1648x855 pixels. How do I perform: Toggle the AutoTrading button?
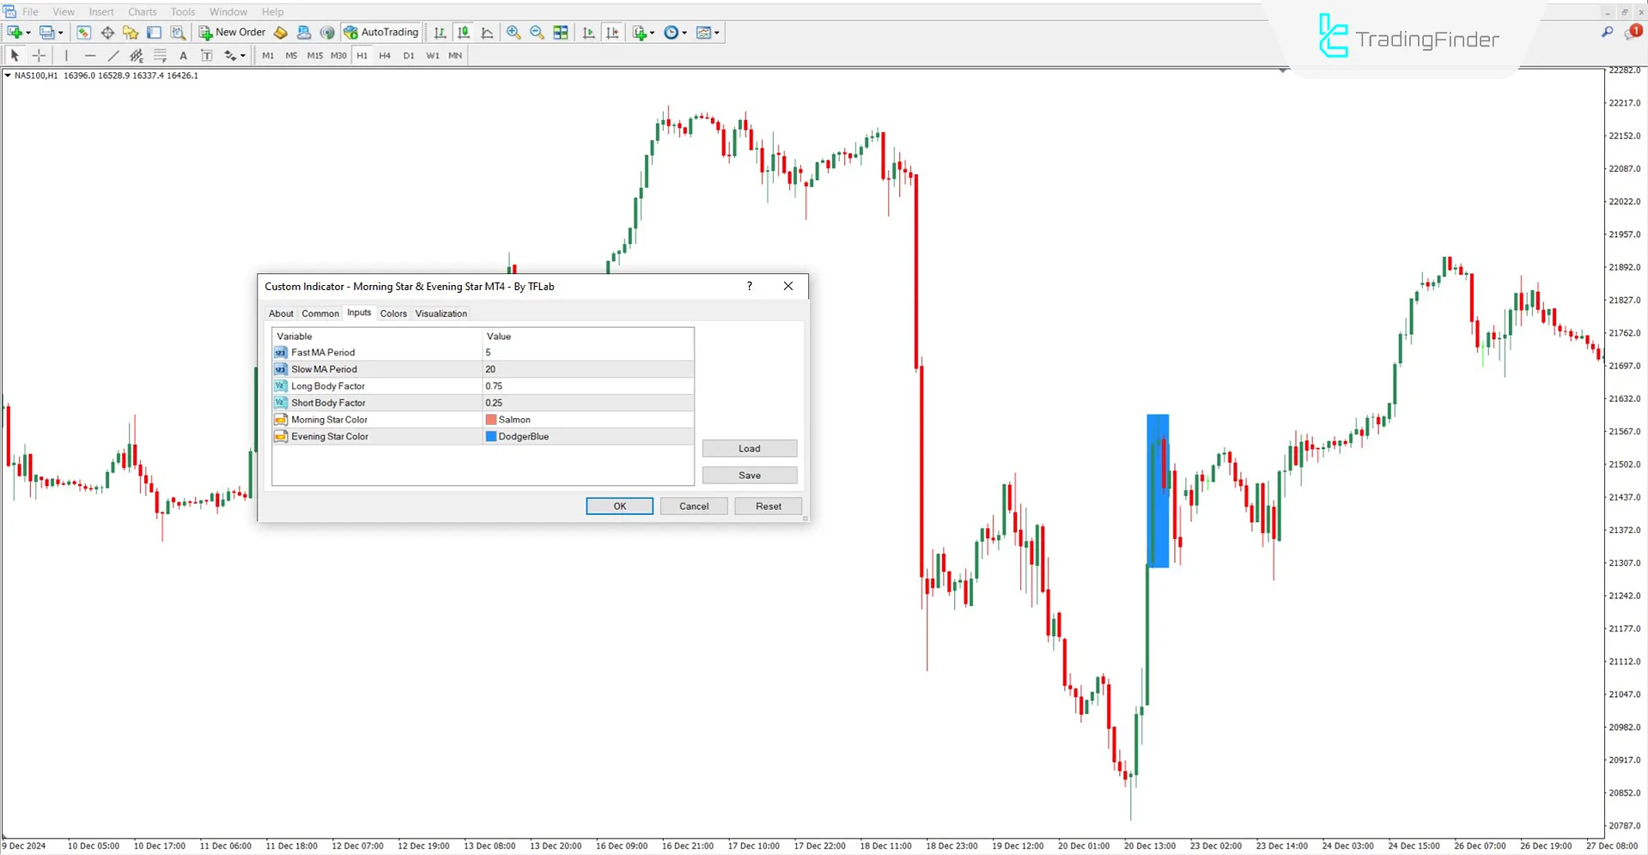click(381, 33)
